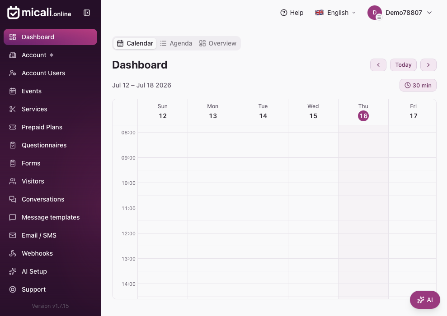Expand the Demo78807 user menu chevron
The image size is (447, 316).
click(429, 13)
